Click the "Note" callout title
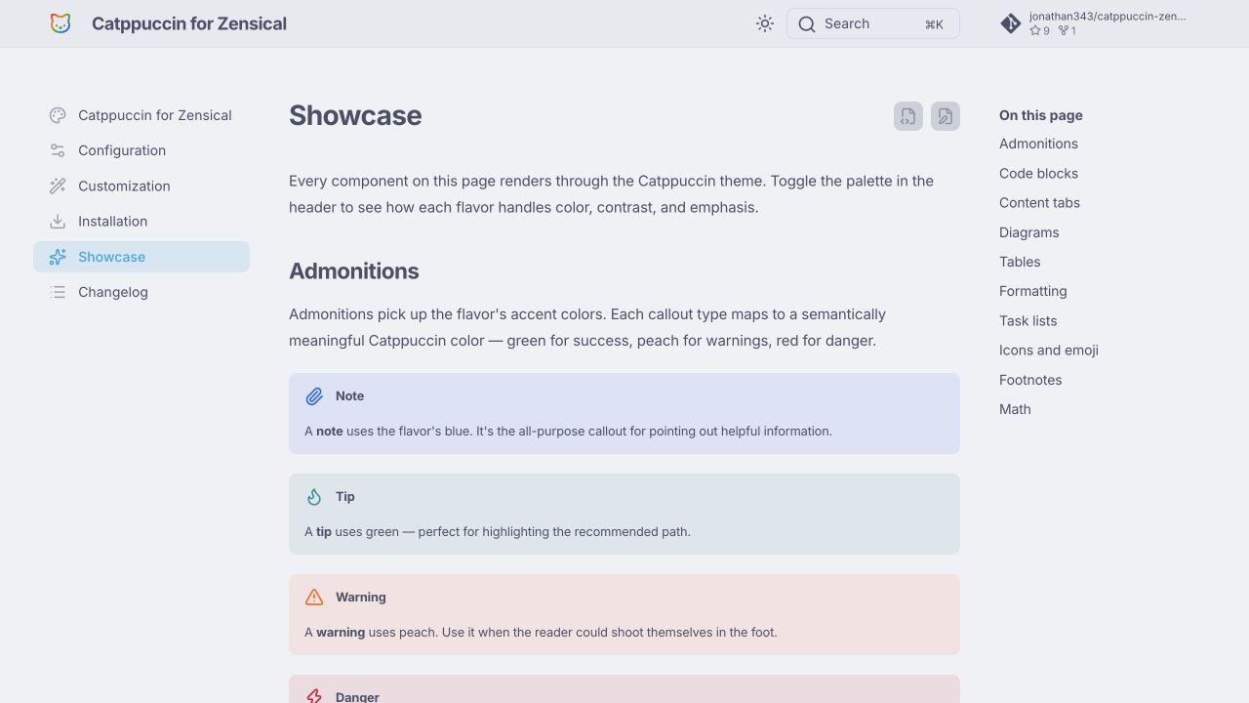Image resolution: width=1249 pixels, height=703 pixels. point(349,396)
